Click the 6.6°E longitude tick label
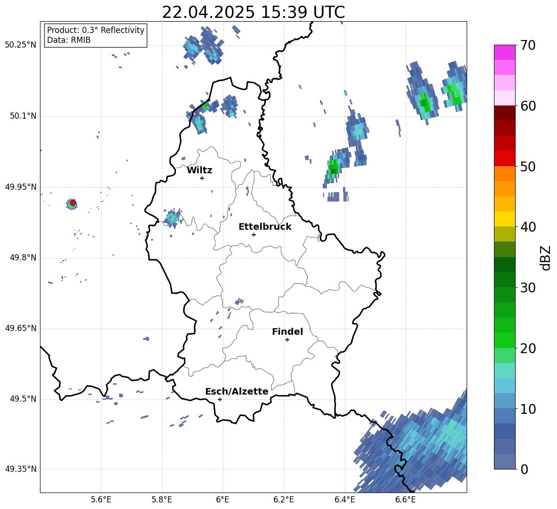557x509 pixels. click(x=406, y=500)
